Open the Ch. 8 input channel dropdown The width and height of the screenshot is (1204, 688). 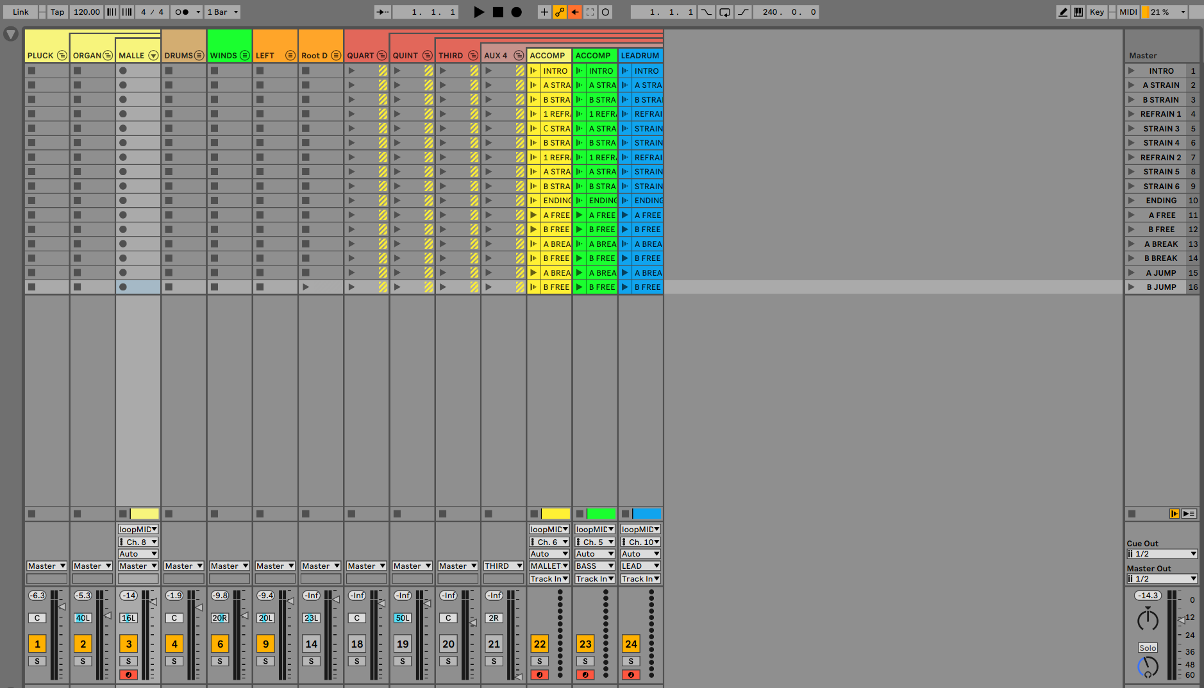[x=138, y=542]
